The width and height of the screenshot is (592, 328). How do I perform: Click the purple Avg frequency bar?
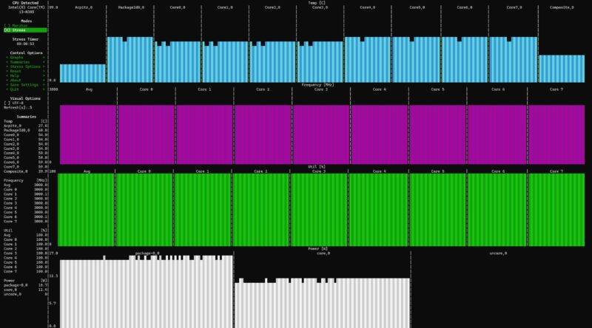pos(88,134)
